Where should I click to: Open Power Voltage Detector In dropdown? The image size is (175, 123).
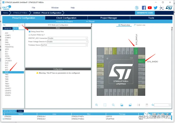(68, 42)
